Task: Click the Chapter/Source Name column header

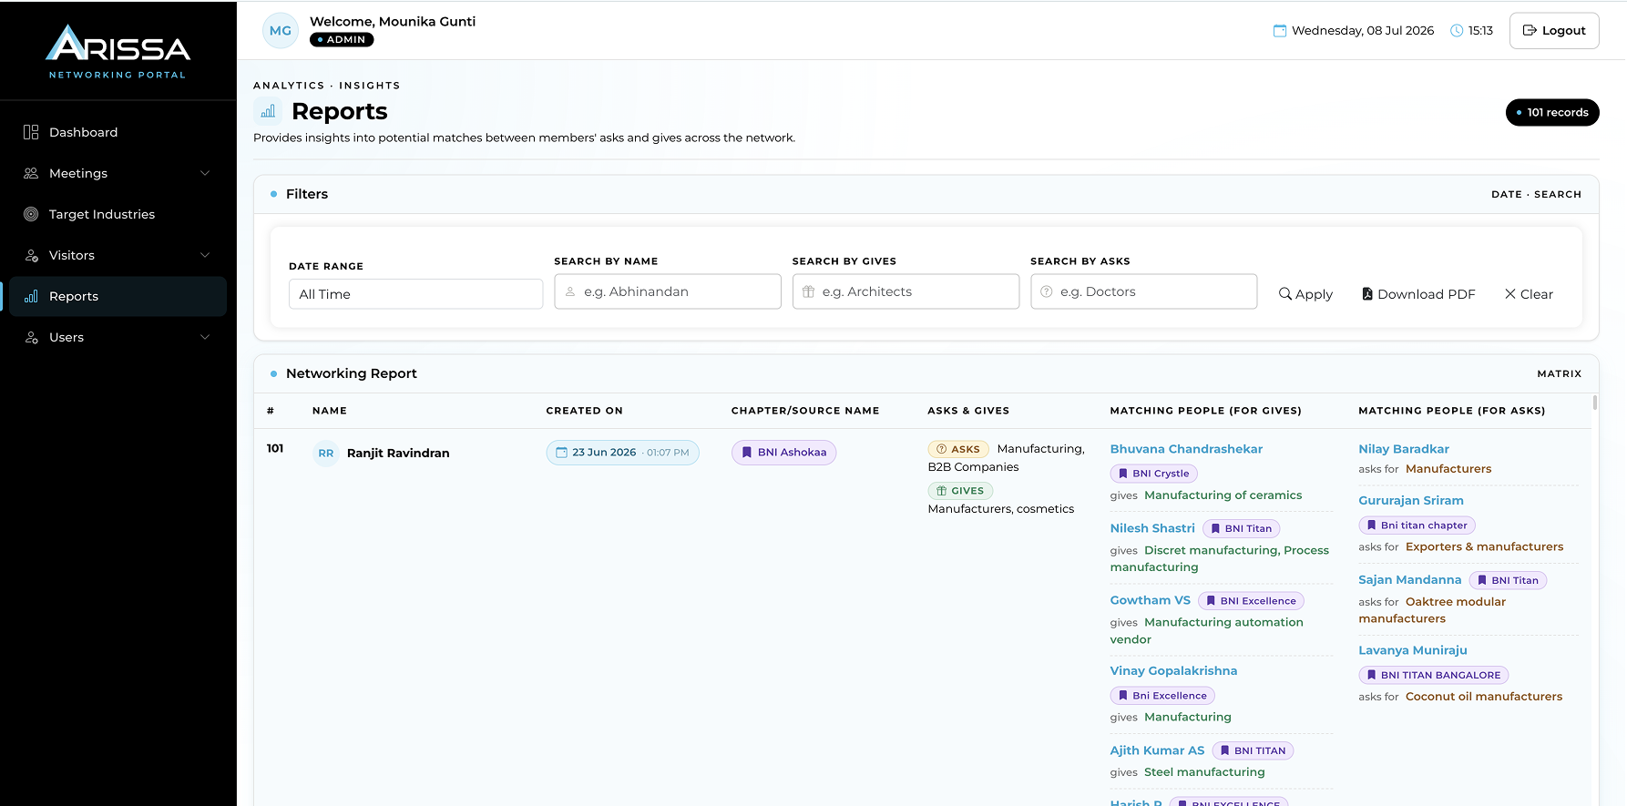Action: [x=805, y=411]
